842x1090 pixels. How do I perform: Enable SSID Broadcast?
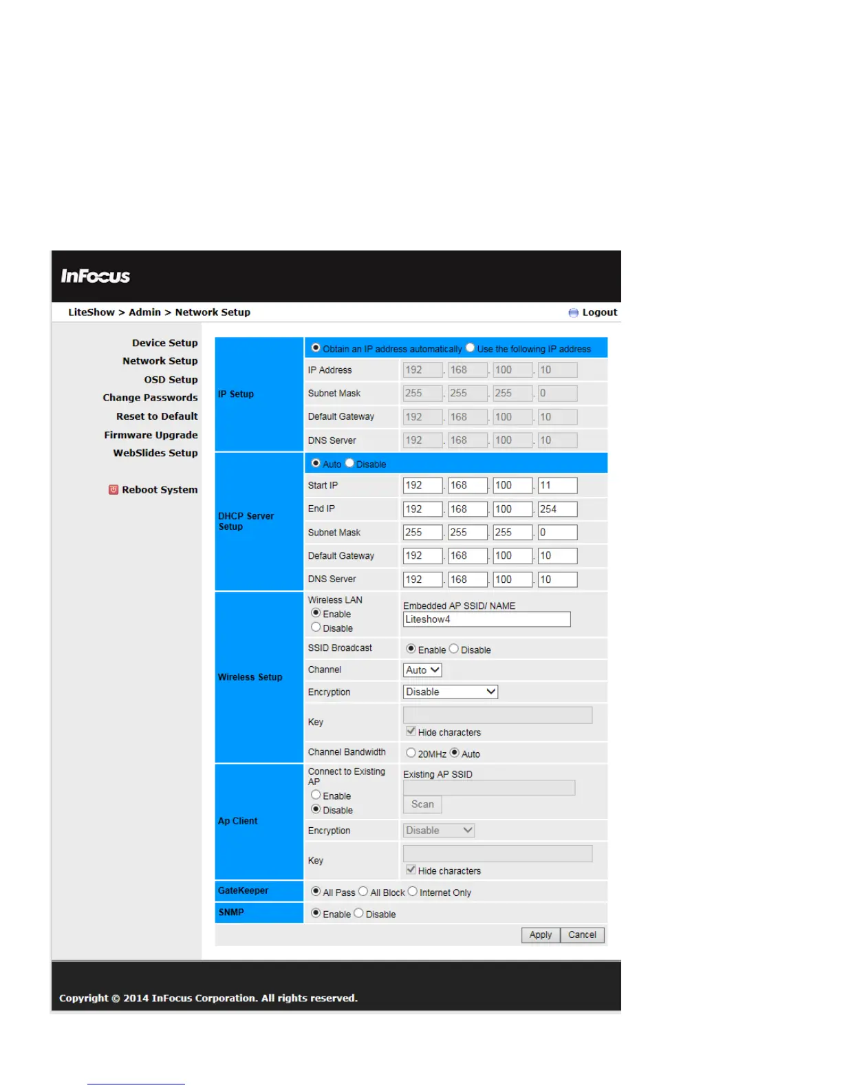[411, 649]
